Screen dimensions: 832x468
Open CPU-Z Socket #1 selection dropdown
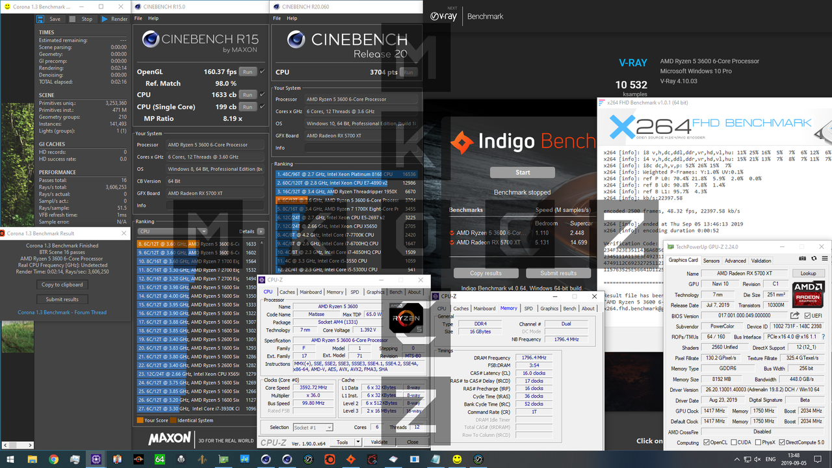(x=313, y=427)
